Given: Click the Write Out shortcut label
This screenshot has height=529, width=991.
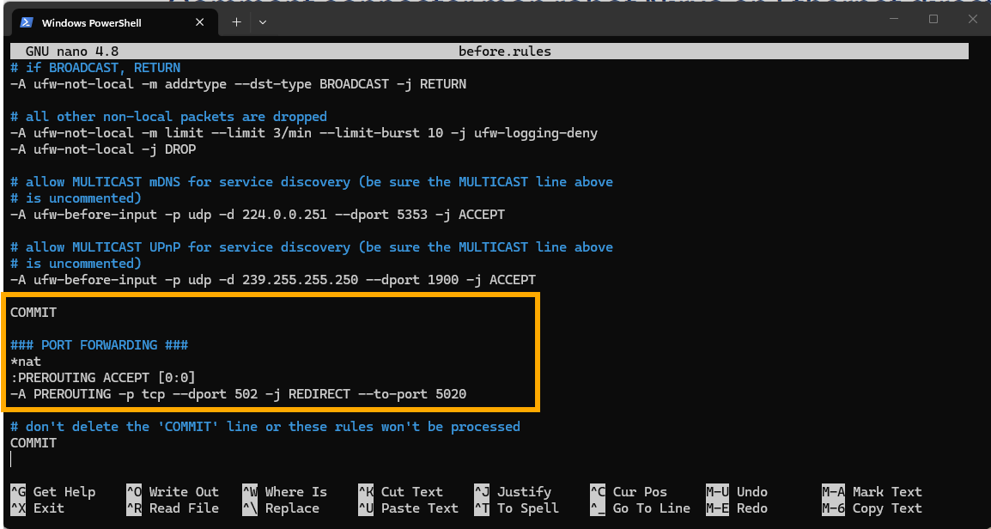Looking at the screenshot, I should (x=184, y=492).
